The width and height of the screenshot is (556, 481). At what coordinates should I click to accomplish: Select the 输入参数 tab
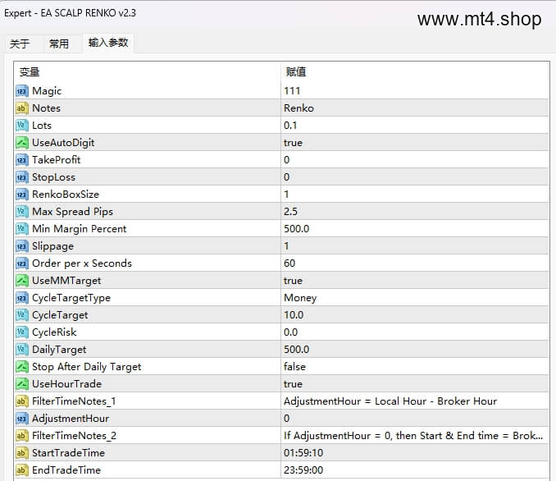point(108,43)
